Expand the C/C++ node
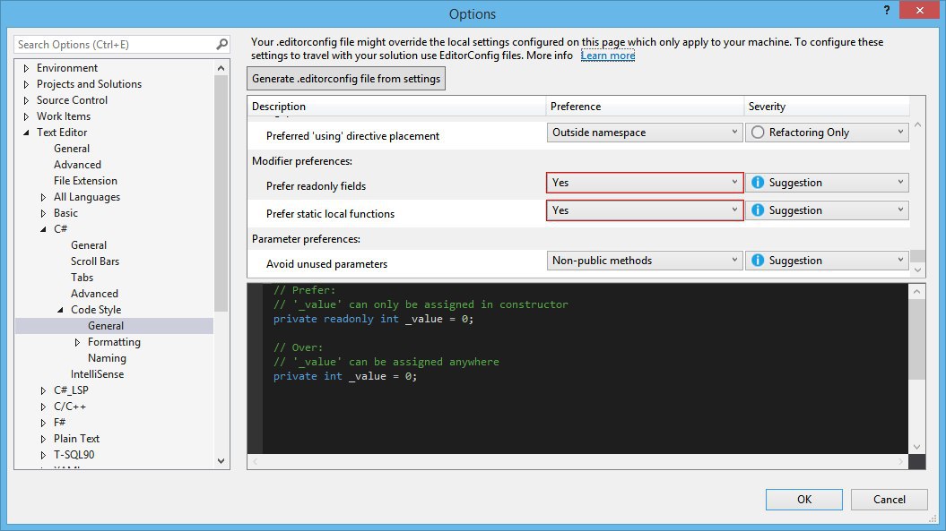946x531 pixels. pyautogui.click(x=43, y=407)
